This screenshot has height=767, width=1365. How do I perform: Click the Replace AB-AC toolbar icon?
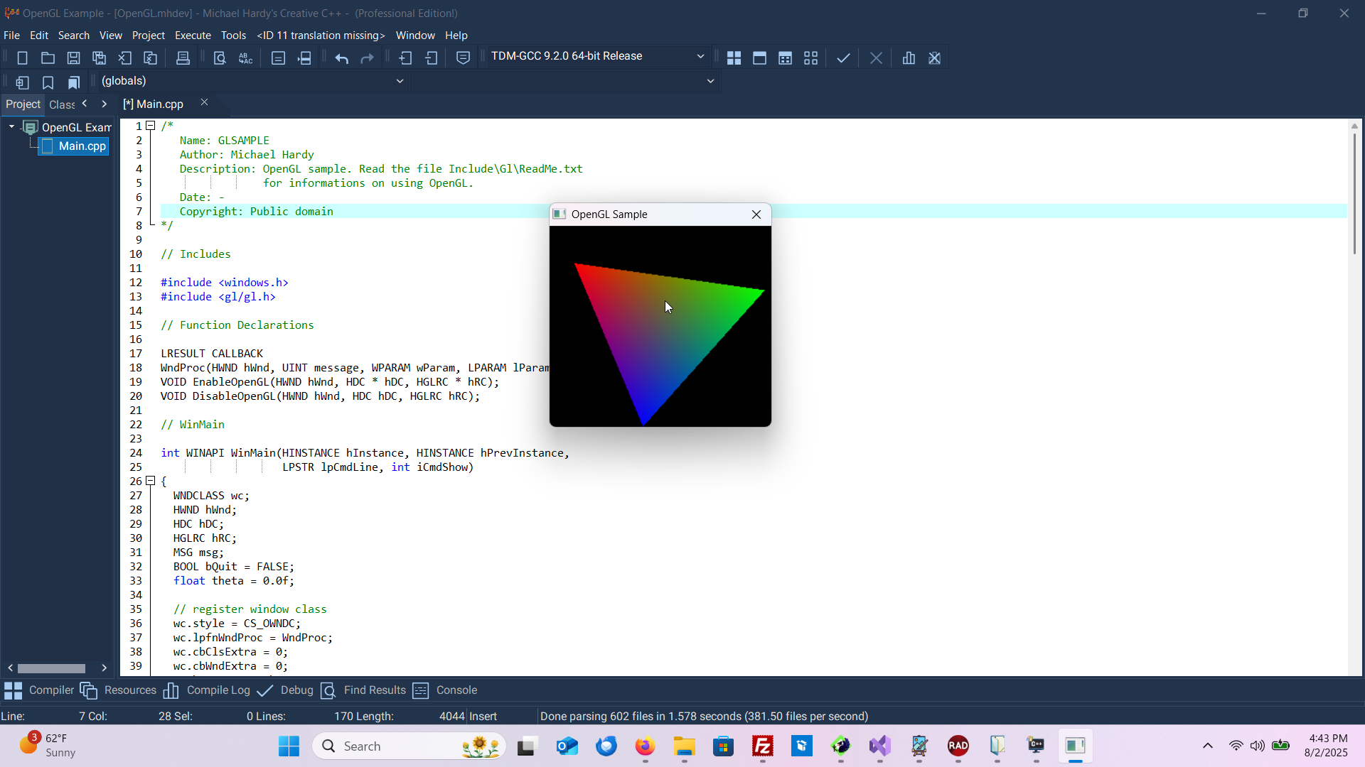pyautogui.click(x=245, y=58)
